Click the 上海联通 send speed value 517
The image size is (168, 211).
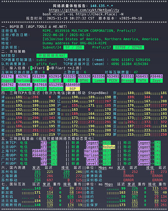[x=37, y=176]
